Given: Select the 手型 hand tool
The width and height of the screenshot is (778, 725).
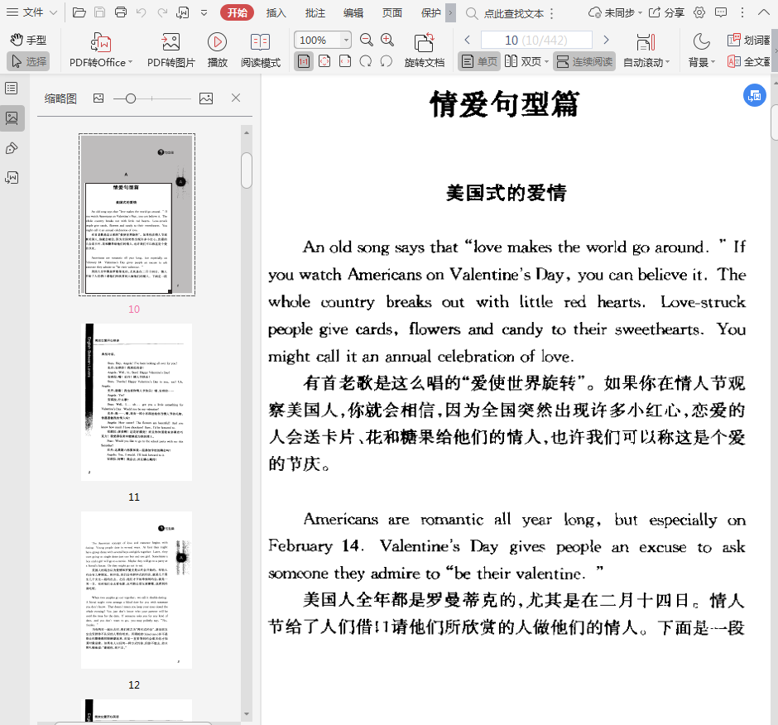Looking at the screenshot, I should coord(28,40).
